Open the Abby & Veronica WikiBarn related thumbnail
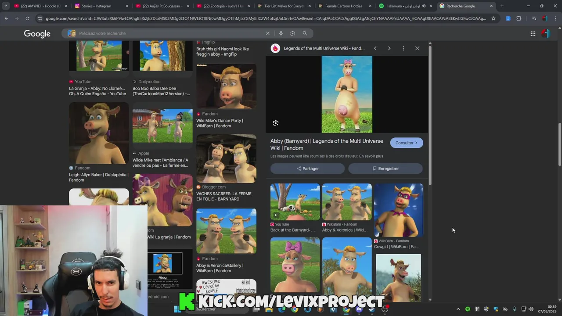 click(x=347, y=202)
